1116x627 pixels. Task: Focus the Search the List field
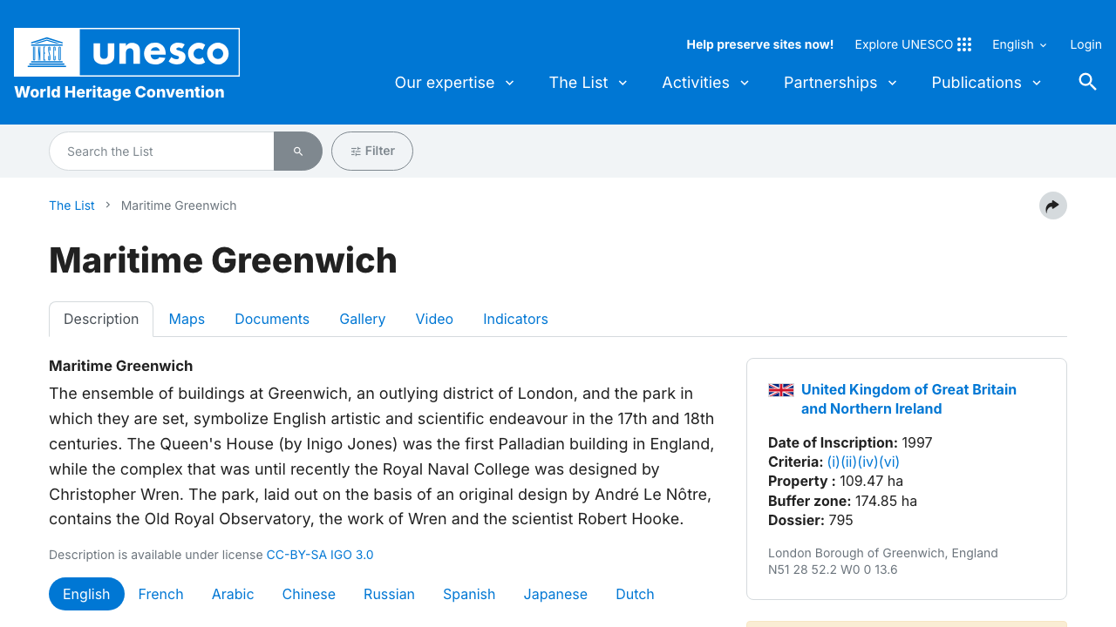(161, 152)
